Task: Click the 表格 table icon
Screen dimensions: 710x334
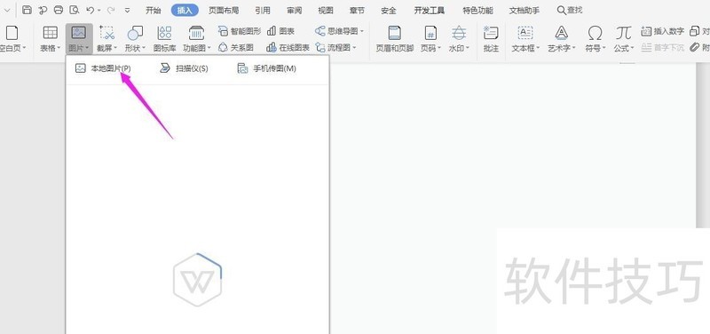Action: point(50,33)
